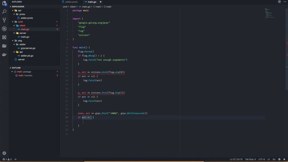This screenshot has height=162, width=288.
Task: Click the split editor icon
Action: pos(279,2)
